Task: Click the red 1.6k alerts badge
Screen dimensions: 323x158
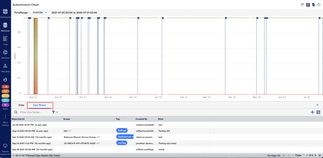Action: (x=5, y=87)
